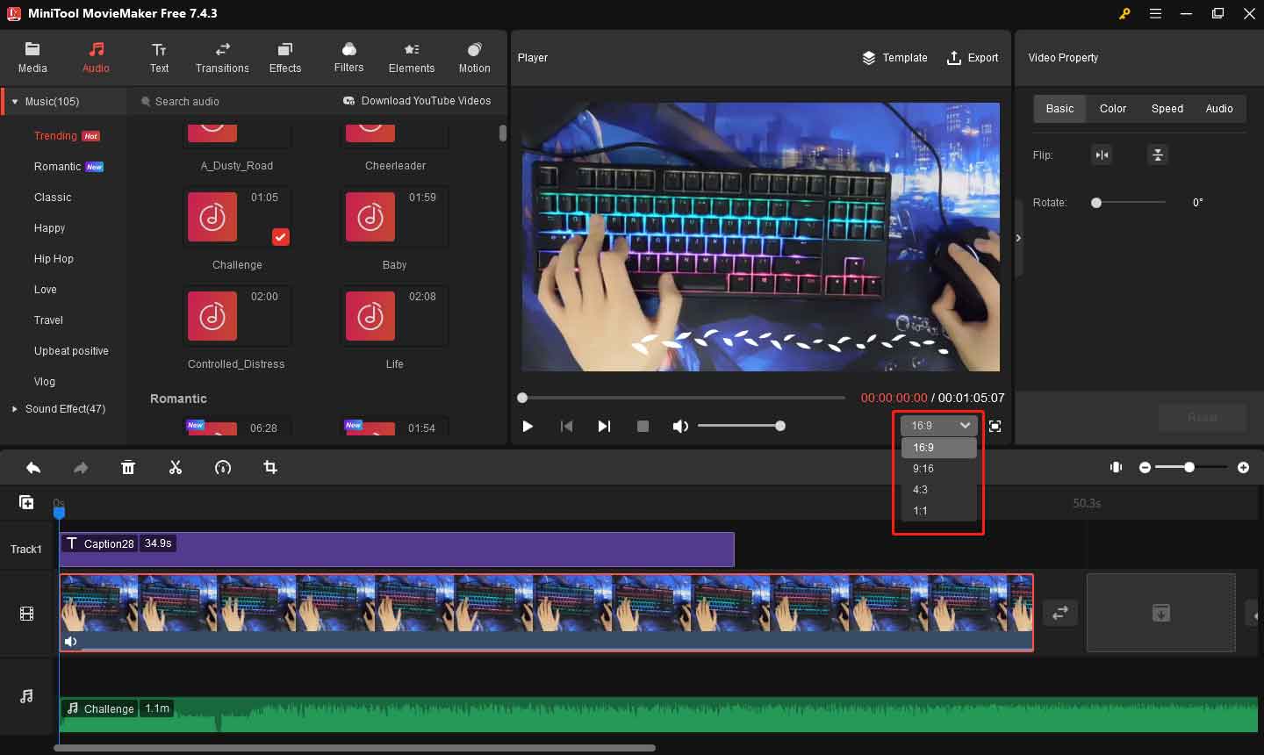Collapse the Music(105) category
Viewport: 1264px width, 755px height.
tap(15, 102)
